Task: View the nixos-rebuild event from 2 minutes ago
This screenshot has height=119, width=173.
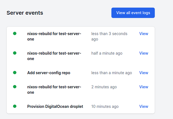Action: pos(144,87)
